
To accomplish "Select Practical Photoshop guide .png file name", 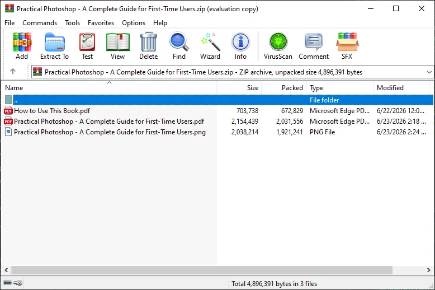I will point(110,132).
